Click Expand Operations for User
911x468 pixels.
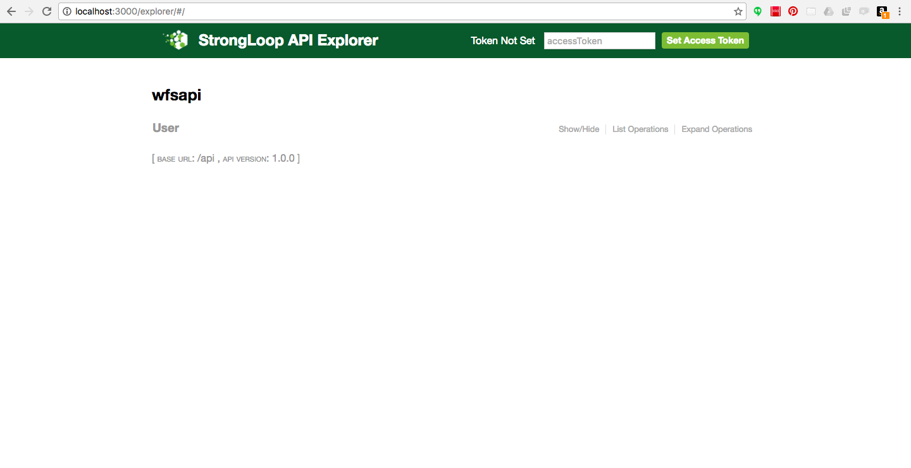coord(717,129)
